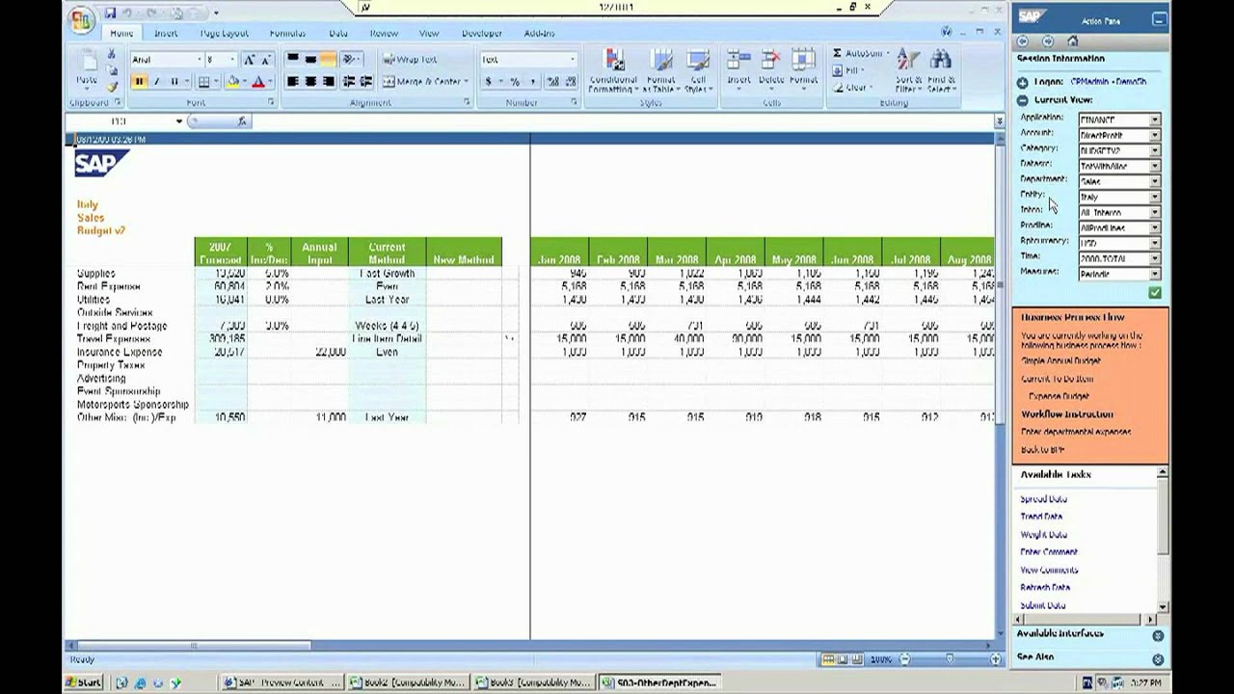Pick the font color red A button
1234x694 pixels.
257,82
